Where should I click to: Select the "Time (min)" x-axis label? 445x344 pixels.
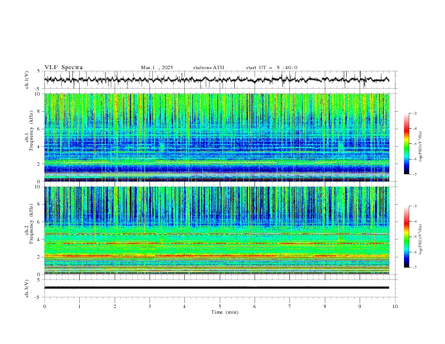(x=225, y=312)
